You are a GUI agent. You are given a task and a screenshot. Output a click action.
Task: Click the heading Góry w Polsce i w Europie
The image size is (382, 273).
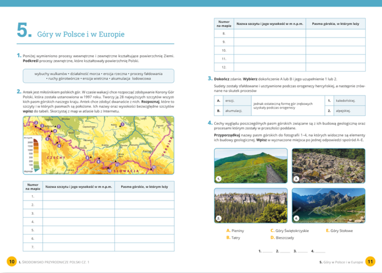click(x=81, y=34)
